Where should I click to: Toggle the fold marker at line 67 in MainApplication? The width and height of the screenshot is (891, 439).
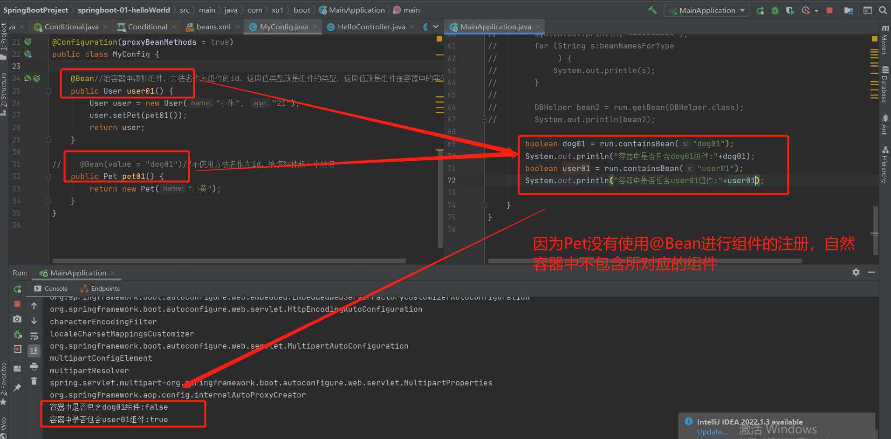click(485, 120)
